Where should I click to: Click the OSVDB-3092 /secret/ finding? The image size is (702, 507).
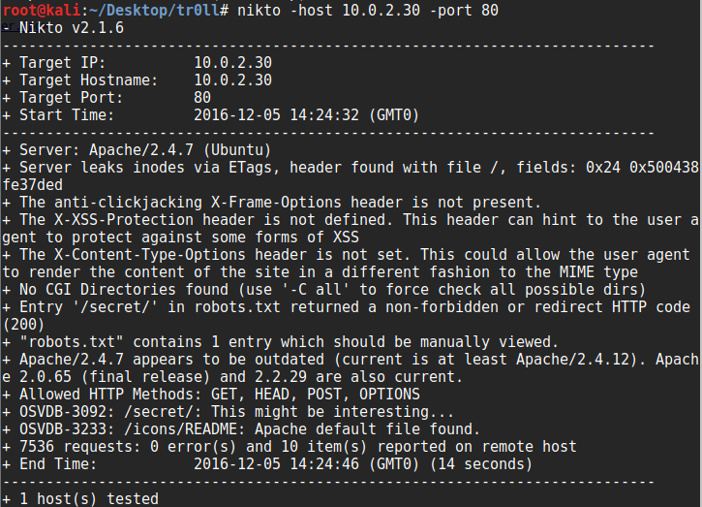click(x=229, y=412)
